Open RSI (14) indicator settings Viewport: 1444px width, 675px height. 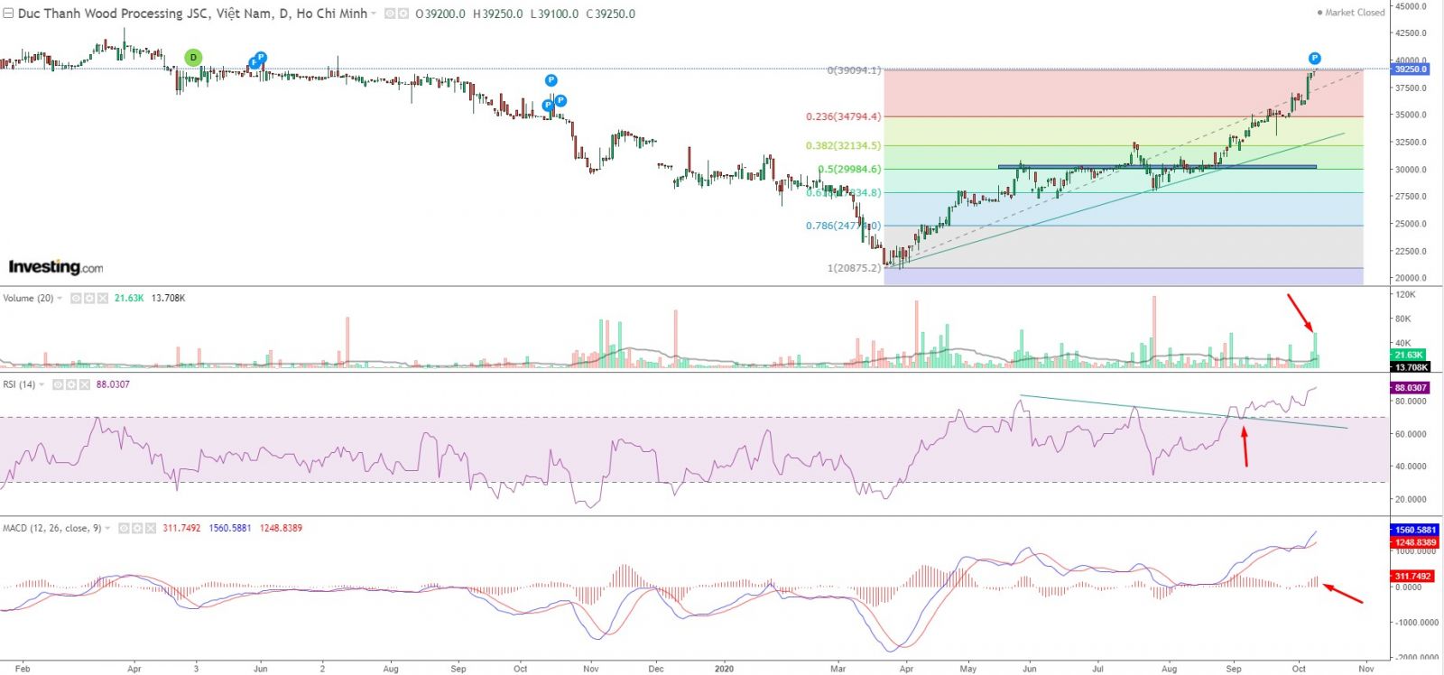tap(70, 384)
